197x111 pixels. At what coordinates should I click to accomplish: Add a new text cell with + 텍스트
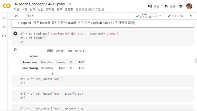pyautogui.click(x=29, y=16)
